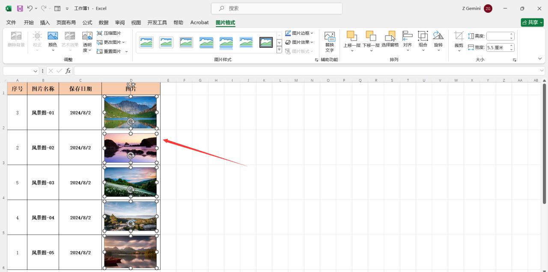
Task: Click the Select All corner button
Action: click(x=3, y=80)
